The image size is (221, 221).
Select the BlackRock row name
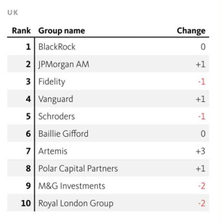tap(57, 47)
